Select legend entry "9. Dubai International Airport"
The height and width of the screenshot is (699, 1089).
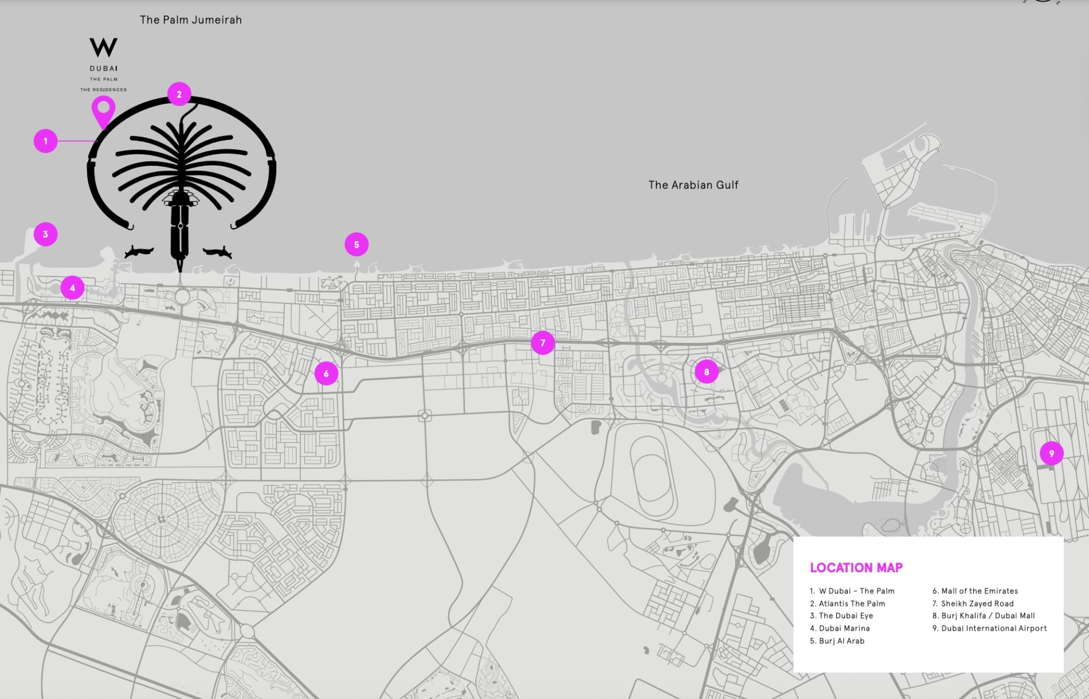[990, 628]
